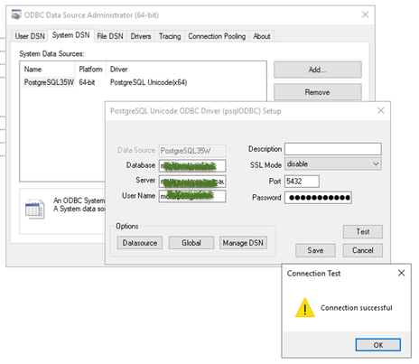This screenshot has width=419, height=364.
Task: Click the calendar data source icon
Action: pyautogui.click(x=35, y=209)
